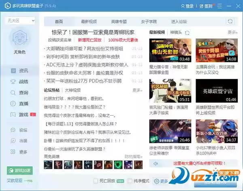This screenshot has width=243, height=191.
Task: Switch to the 大神视频 tab
Action: coord(72,90)
